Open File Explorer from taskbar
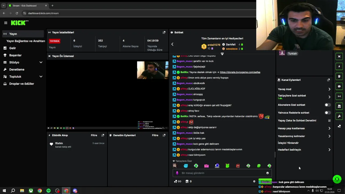Screen dimensions: 345x194 [22, 191]
